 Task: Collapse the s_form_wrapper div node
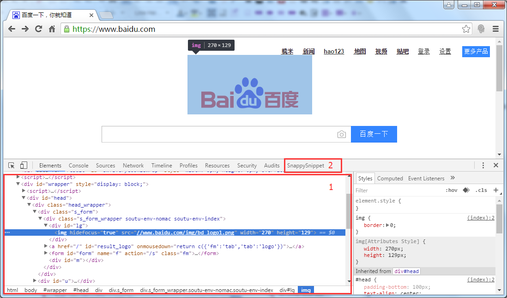tap(40, 219)
